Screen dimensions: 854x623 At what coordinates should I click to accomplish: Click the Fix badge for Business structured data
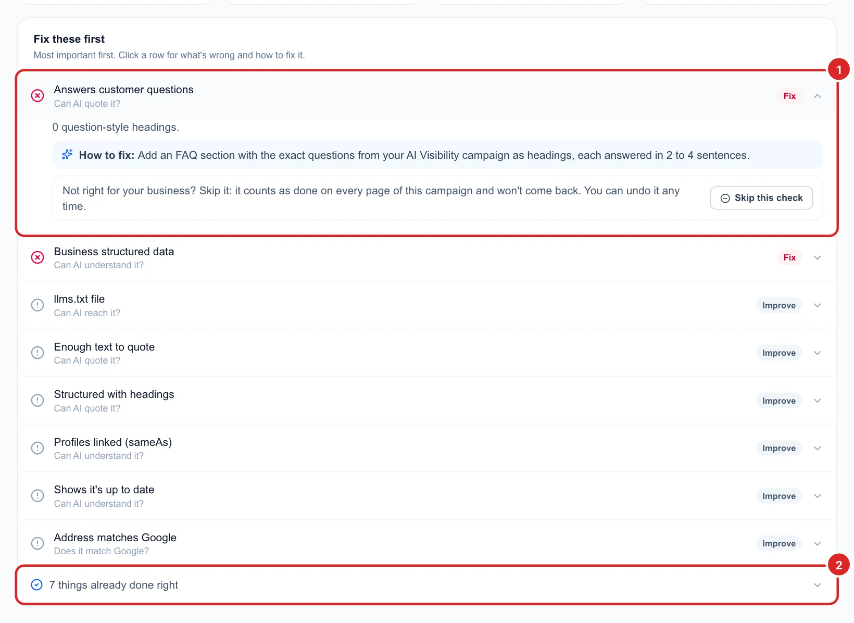tap(789, 257)
